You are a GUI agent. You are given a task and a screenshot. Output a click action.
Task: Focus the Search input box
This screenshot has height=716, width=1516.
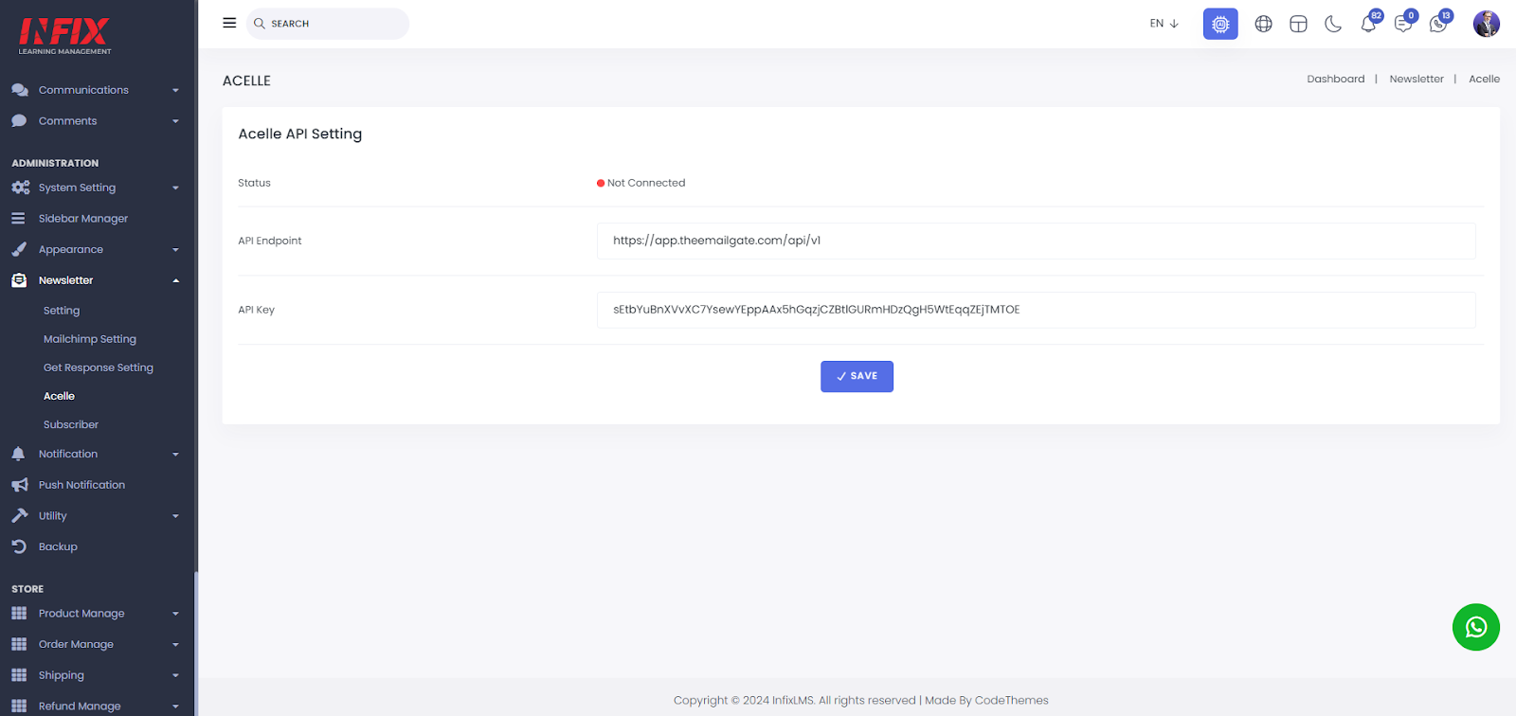pos(328,24)
